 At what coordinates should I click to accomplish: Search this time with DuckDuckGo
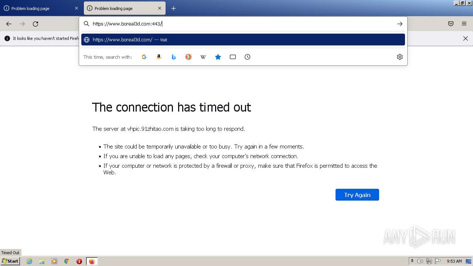coord(188,57)
